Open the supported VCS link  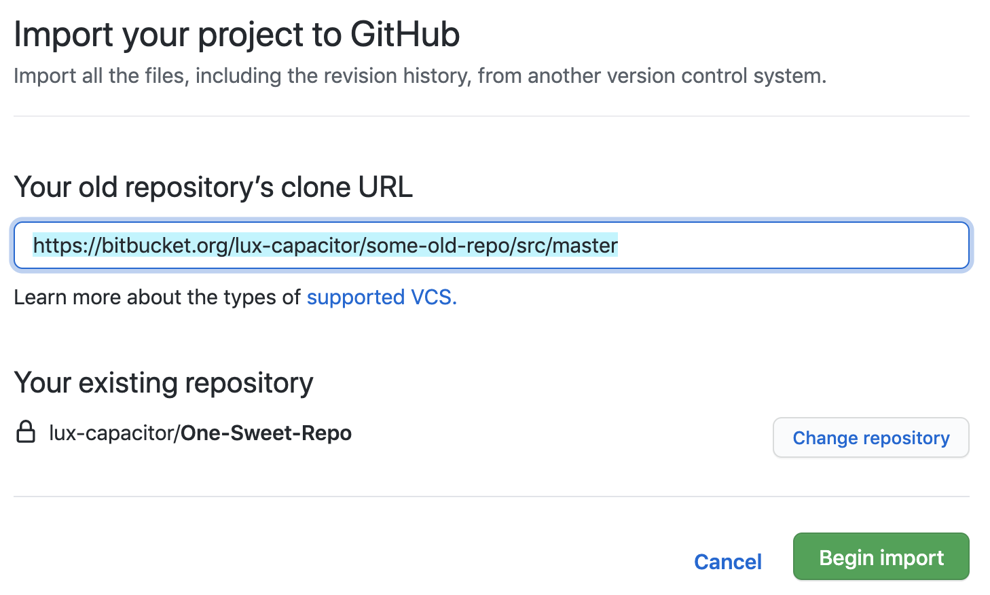click(382, 297)
